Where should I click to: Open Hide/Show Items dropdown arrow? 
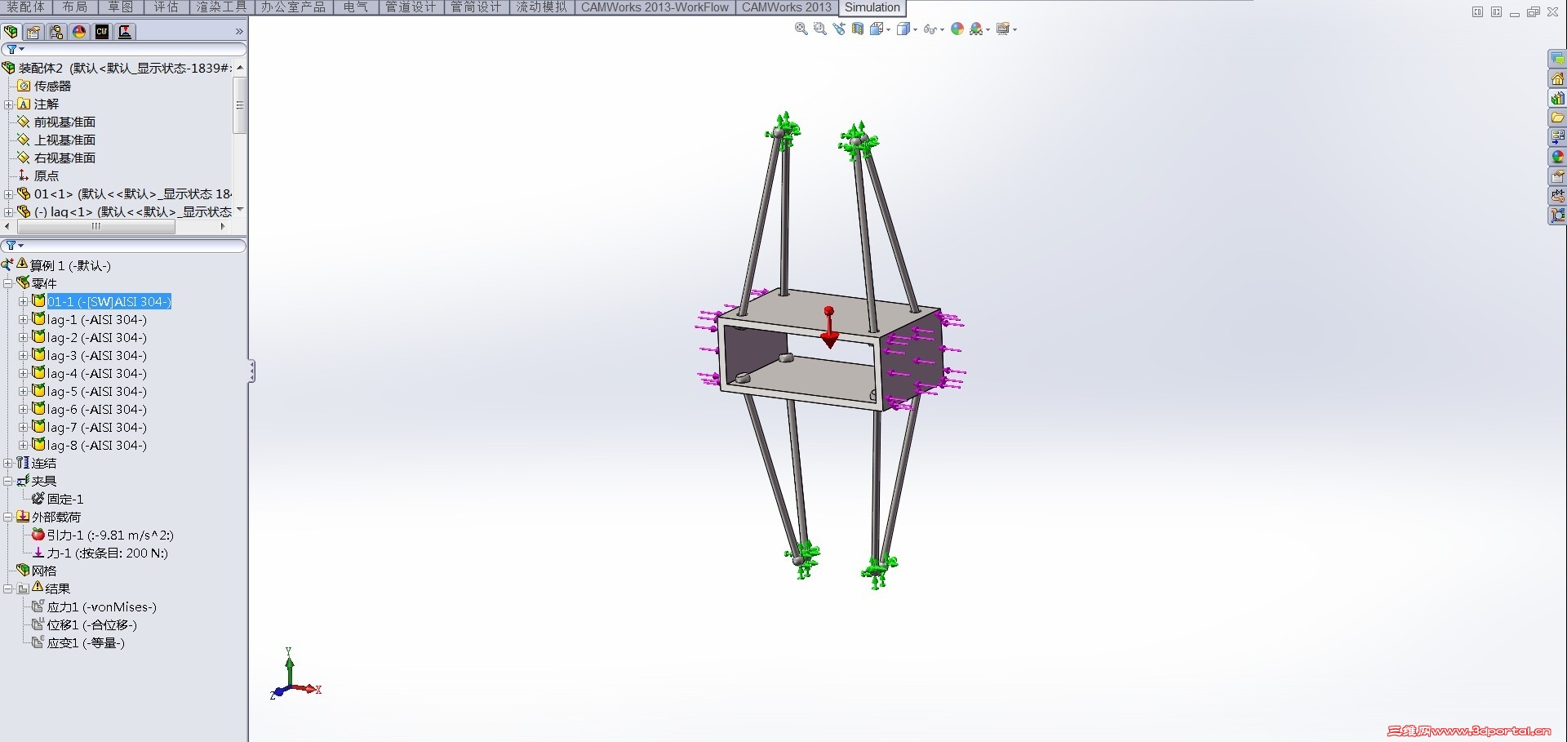tap(942, 30)
